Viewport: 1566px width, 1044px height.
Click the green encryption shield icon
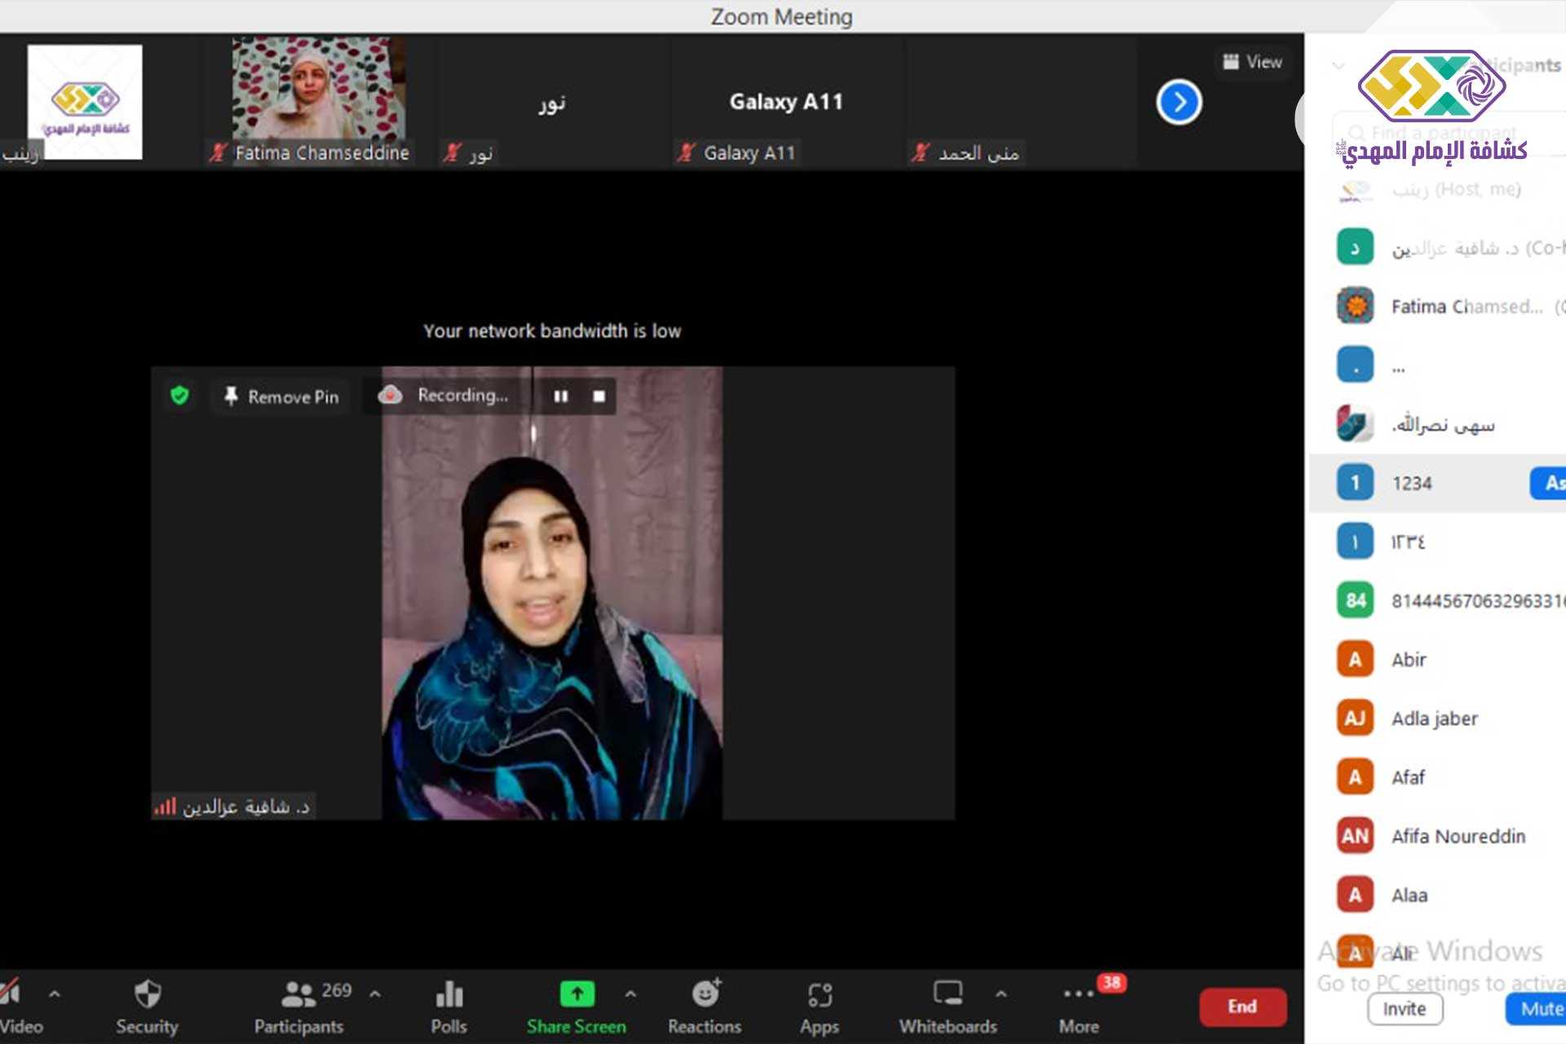(x=179, y=396)
